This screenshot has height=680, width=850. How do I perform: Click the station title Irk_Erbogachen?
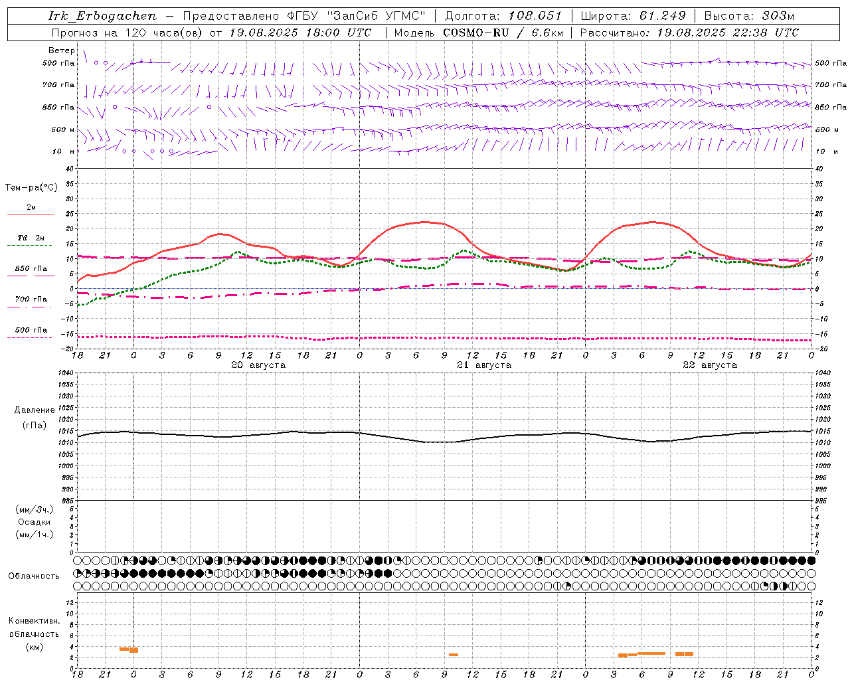(102, 16)
